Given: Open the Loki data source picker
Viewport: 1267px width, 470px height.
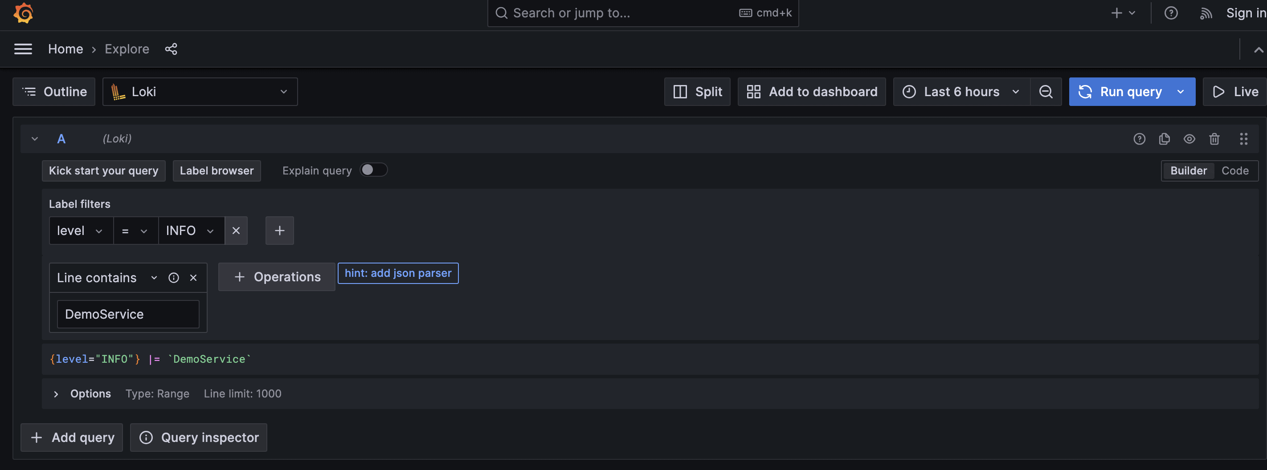Looking at the screenshot, I should tap(200, 92).
